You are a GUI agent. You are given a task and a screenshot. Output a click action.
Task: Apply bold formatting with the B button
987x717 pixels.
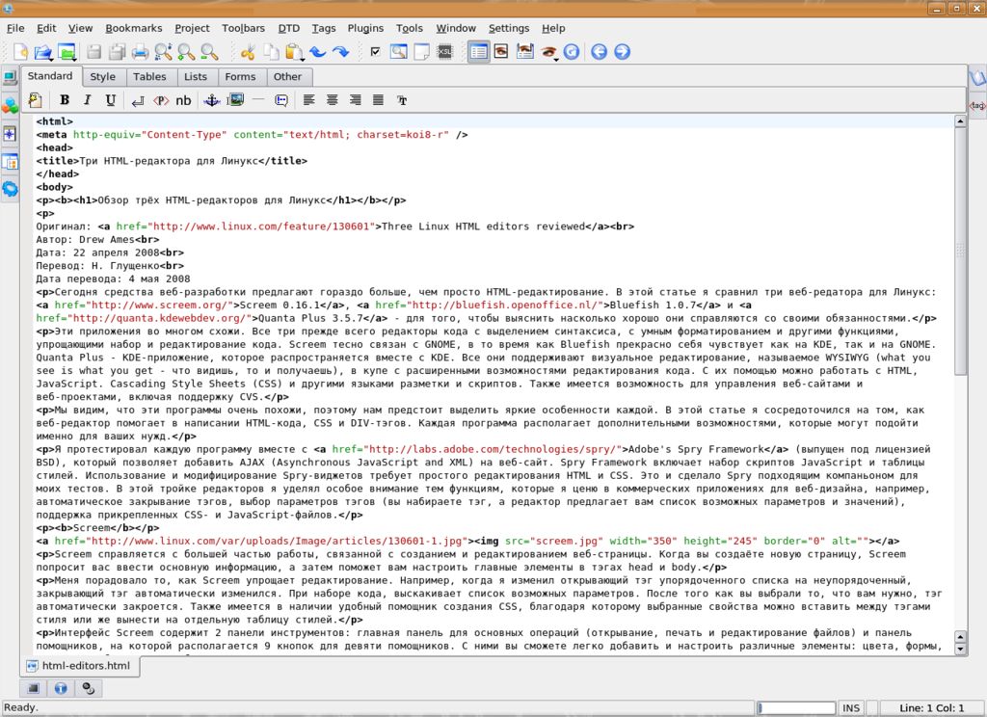65,100
